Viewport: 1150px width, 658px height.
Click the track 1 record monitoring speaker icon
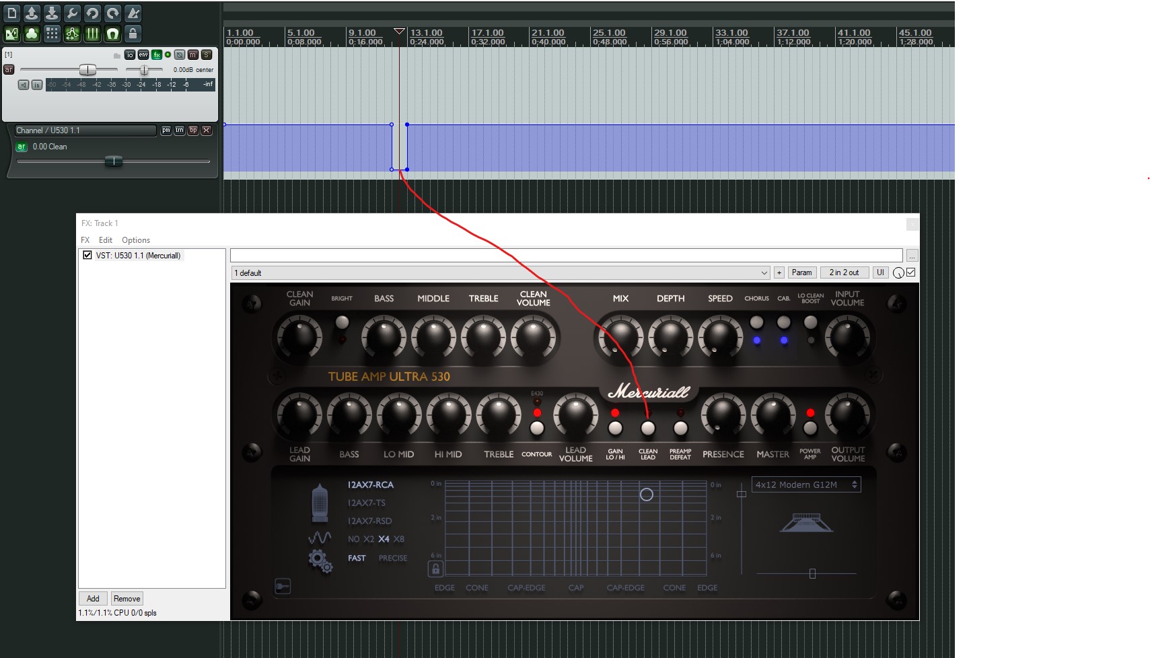pos(24,85)
